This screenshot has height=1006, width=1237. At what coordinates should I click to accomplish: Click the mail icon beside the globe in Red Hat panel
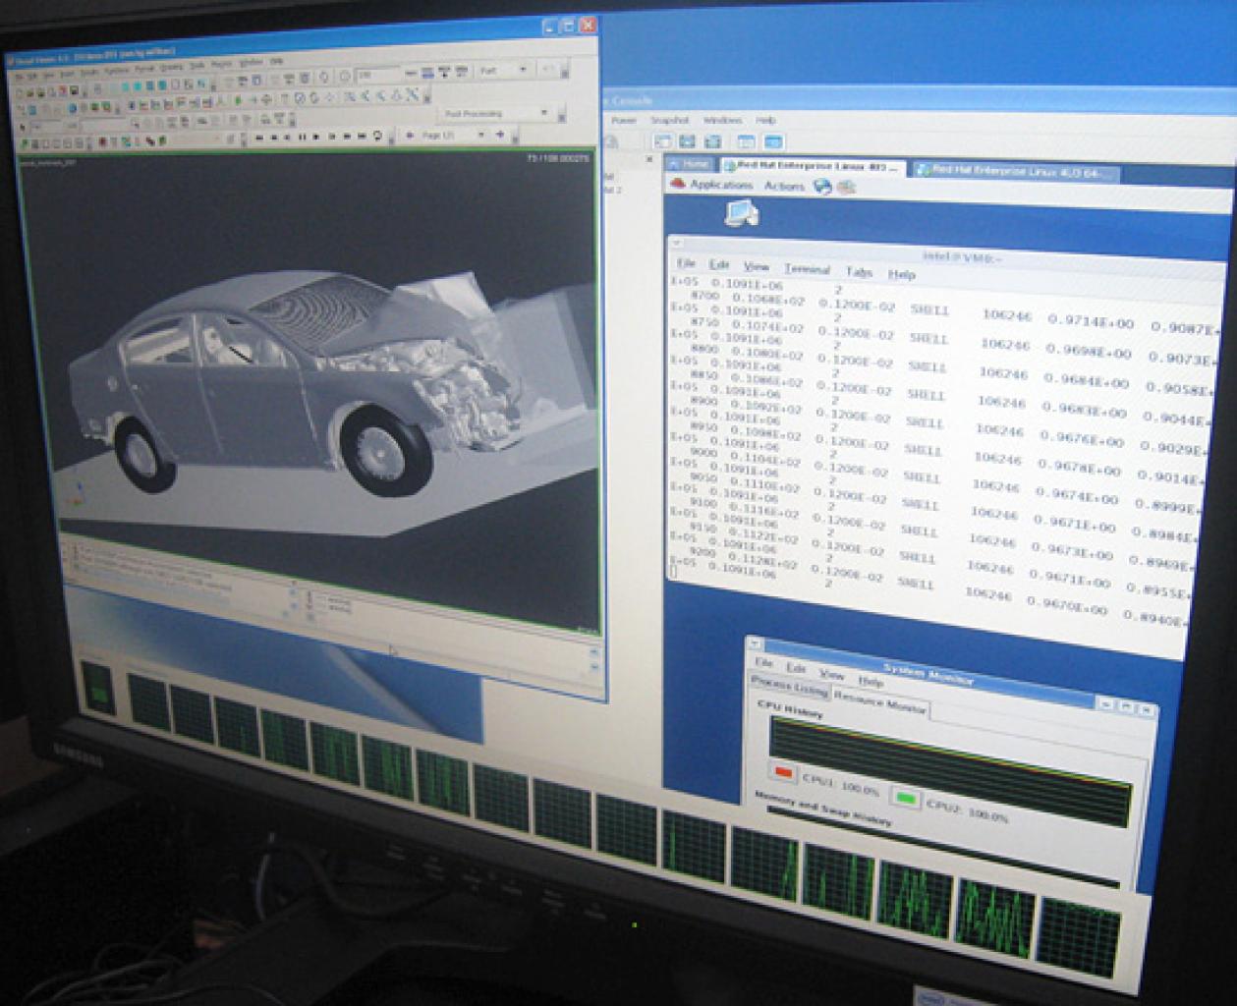pyautogui.click(x=846, y=188)
